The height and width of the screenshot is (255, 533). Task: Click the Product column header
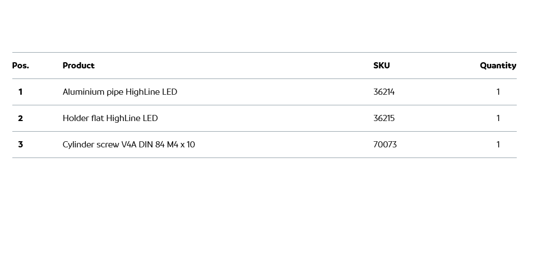coord(78,66)
